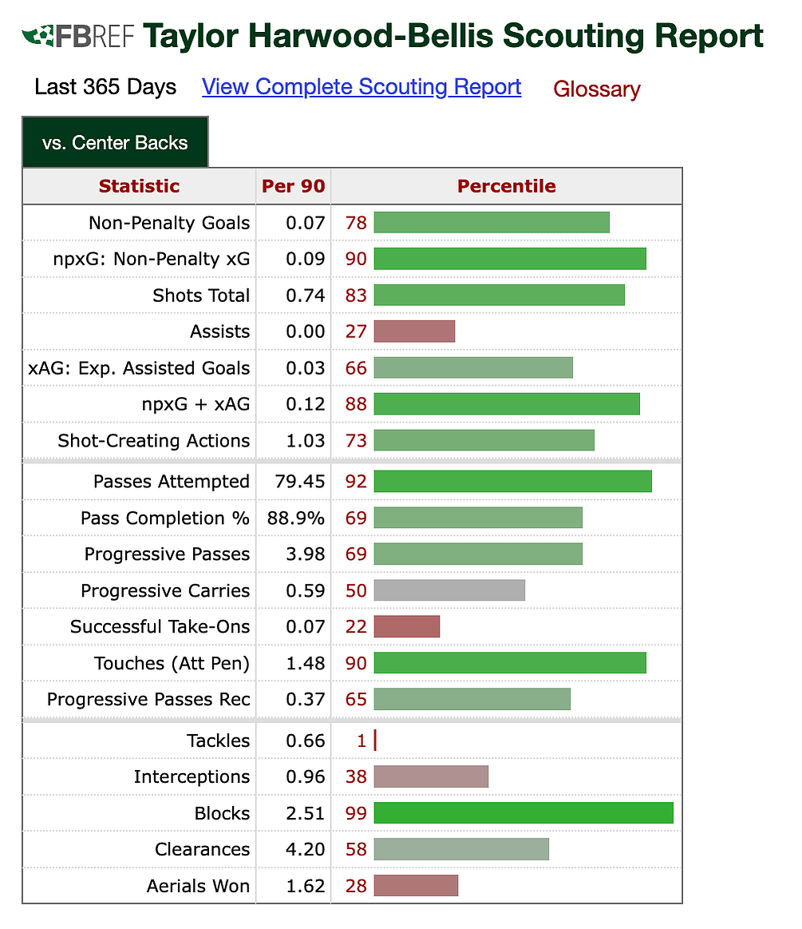
Task: Click the Percentile column header
Action: pos(507,186)
